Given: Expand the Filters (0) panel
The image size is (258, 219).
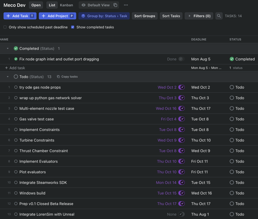Looking at the screenshot, I should (199, 16).
